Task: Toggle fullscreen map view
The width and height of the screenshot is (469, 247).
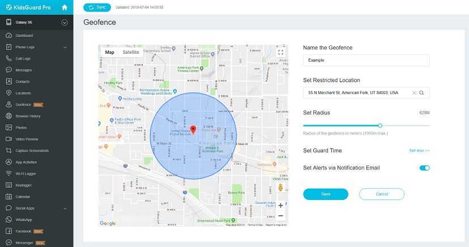Action: click(x=280, y=52)
